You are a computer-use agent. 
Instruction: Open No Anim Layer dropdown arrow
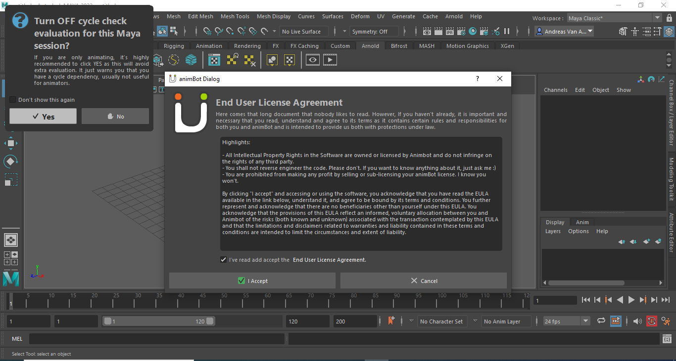475,321
